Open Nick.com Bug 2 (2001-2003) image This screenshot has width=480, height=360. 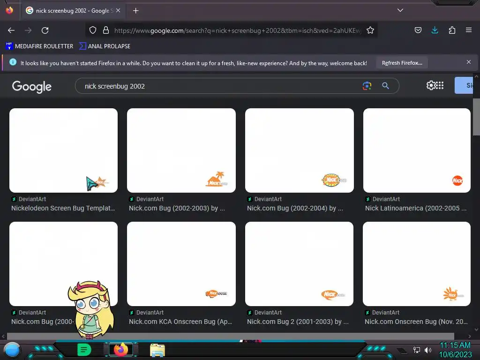(299, 264)
